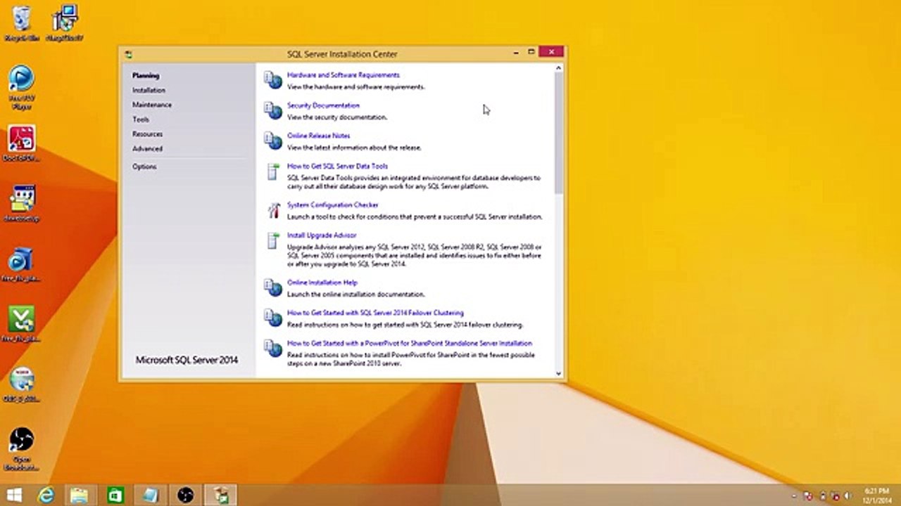The width and height of the screenshot is (901, 506).
Task: Open the Resources category in the sidebar
Action: pos(148,134)
